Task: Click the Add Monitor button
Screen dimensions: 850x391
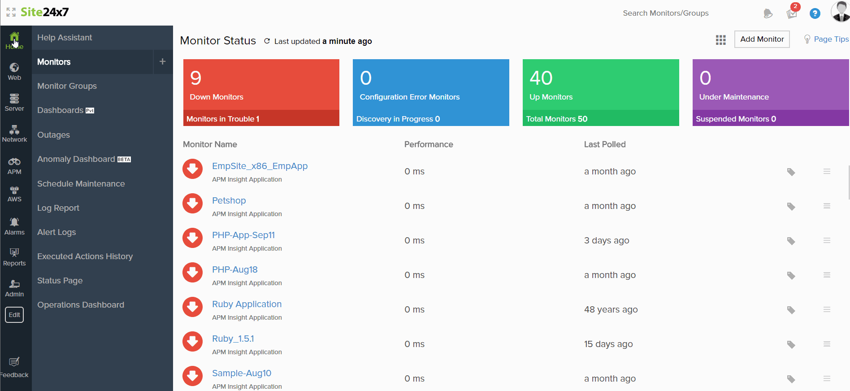Action: coord(762,39)
